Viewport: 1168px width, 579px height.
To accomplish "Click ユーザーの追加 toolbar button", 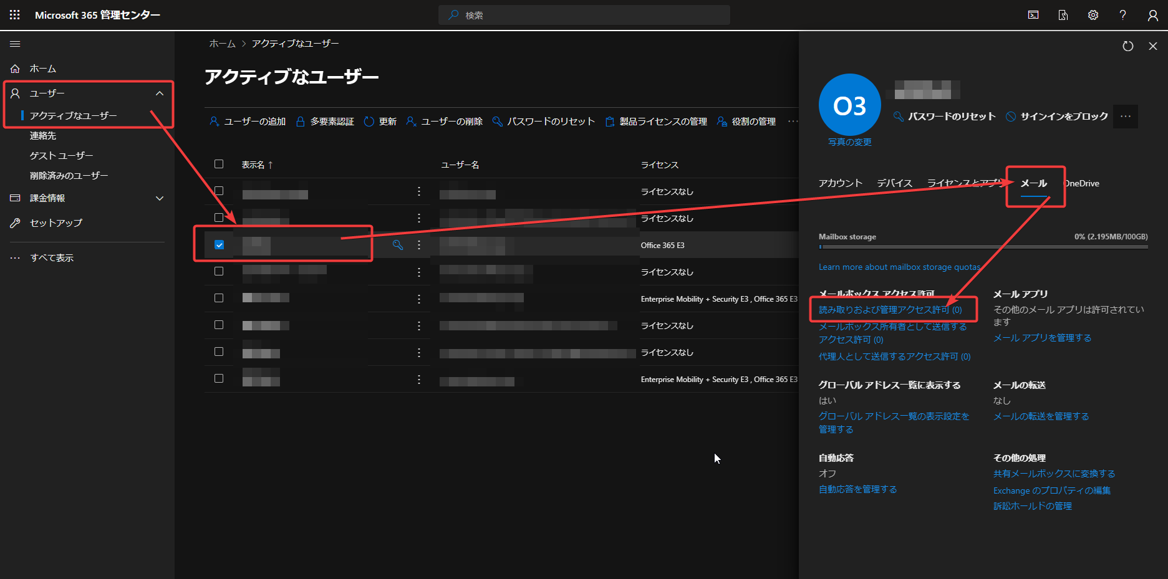I will [248, 122].
